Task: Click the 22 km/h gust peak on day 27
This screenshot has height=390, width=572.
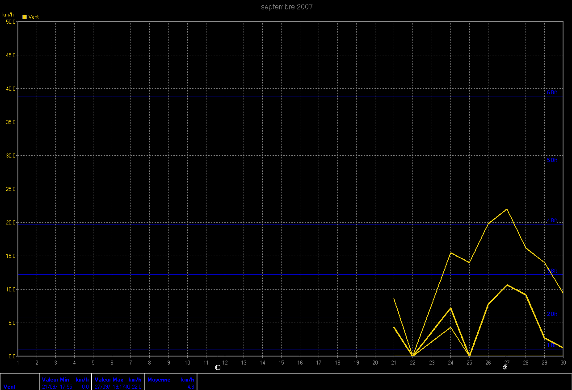Action: (x=507, y=209)
